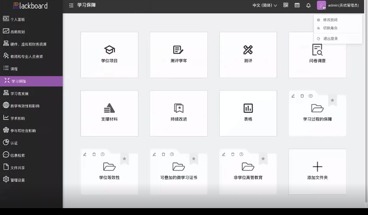Toggle favorite star on 非学位高管教育 folder
Screen dimensions: 368x215
click(x=263, y=159)
